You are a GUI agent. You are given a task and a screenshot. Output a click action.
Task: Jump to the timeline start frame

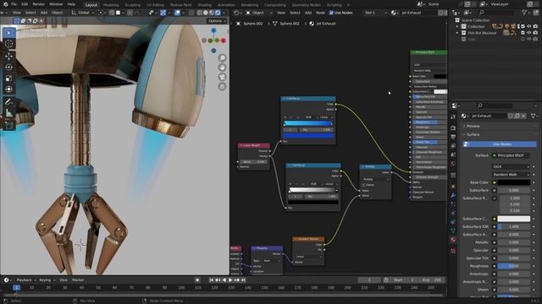click(x=212, y=280)
